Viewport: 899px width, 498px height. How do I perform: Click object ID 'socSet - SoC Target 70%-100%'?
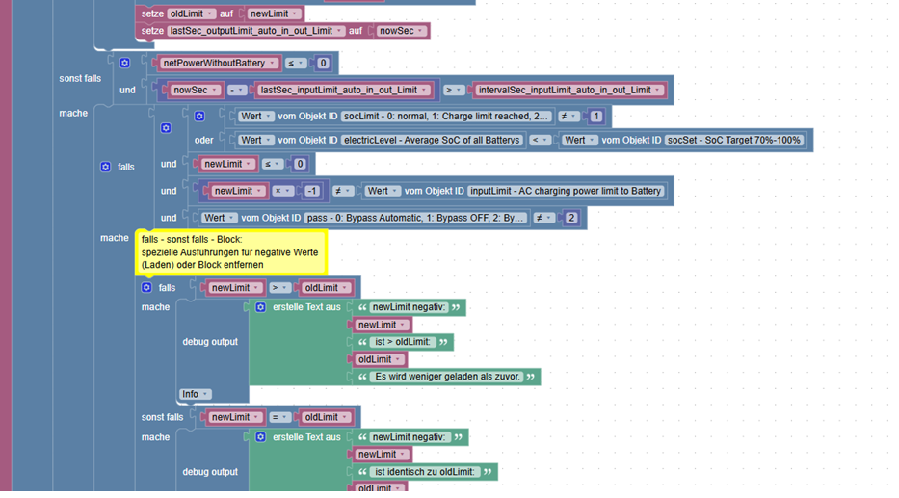[734, 140]
